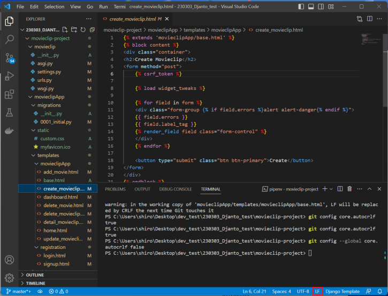Toggle maximized panel size with the chevron

[369, 189]
